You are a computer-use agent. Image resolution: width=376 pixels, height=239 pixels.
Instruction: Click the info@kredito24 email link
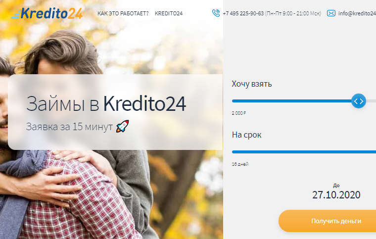click(x=357, y=13)
